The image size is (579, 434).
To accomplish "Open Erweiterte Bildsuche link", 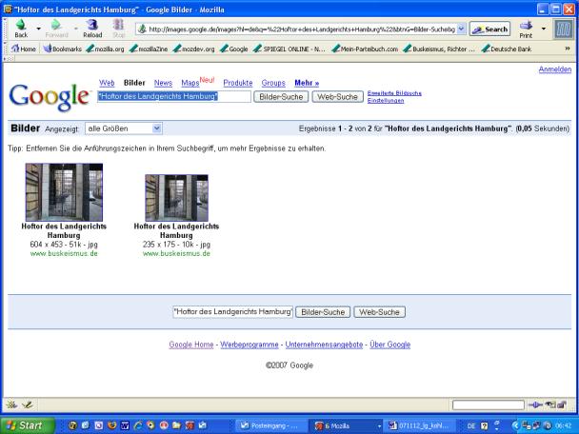I will click(x=394, y=93).
